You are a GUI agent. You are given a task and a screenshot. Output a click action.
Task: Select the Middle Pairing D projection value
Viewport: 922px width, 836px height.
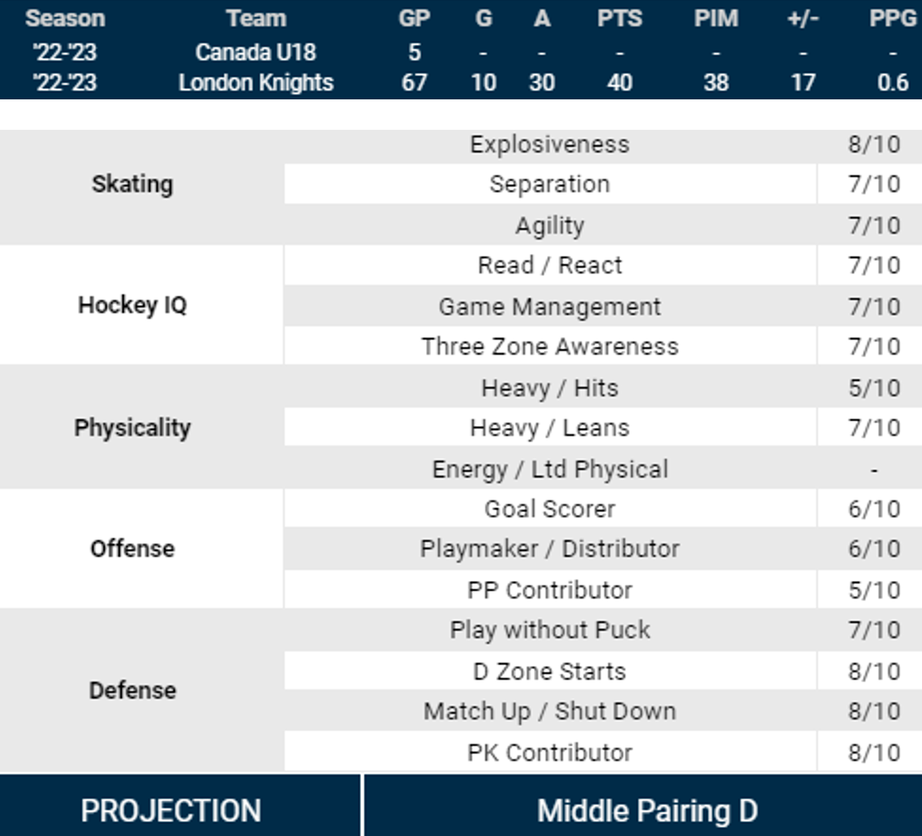(x=647, y=811)
